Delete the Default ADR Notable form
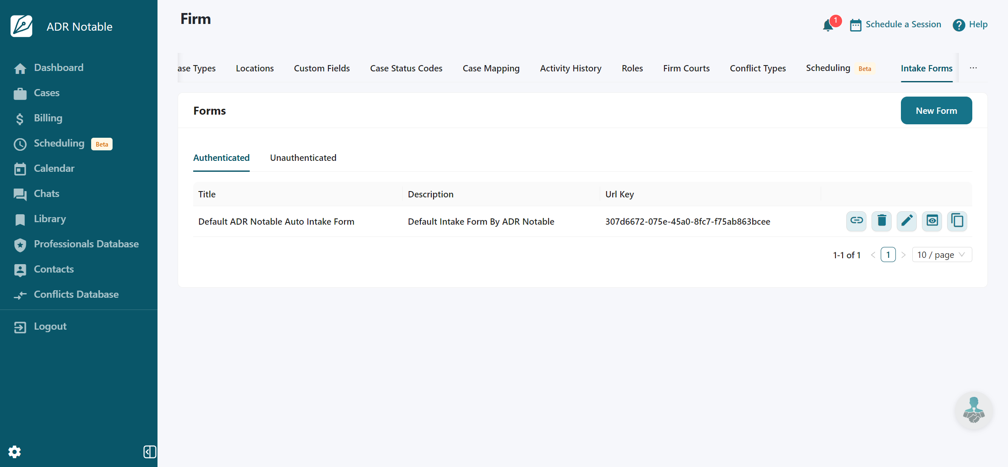The image size is (1008, 467). point(881,221)
